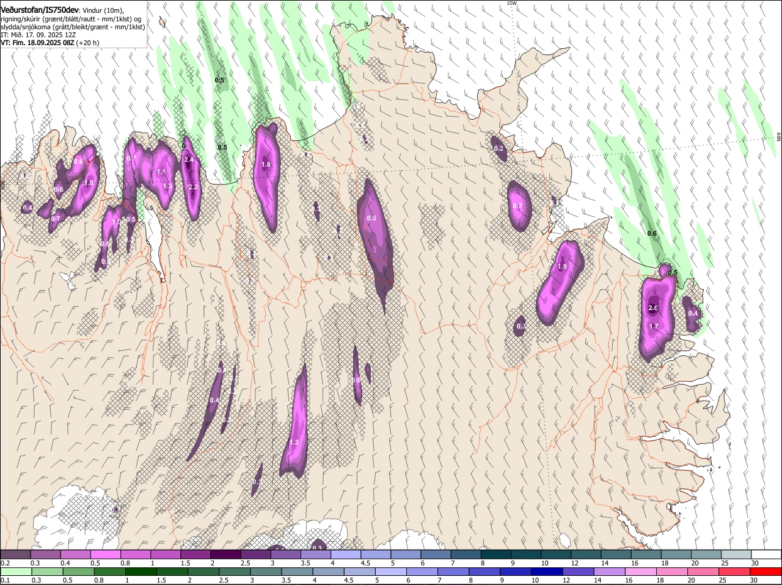Select the bottom legend swatch labeled 0.1

(x=15, y=572)
